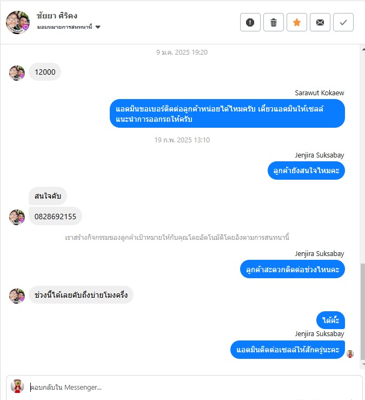Select the phone number message 0828692155
The width and height of the screenshot is (365, 400).
(55, 217)
